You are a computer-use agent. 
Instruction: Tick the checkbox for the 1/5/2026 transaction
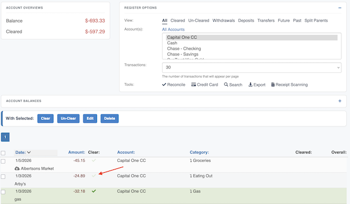pos(3,161)
